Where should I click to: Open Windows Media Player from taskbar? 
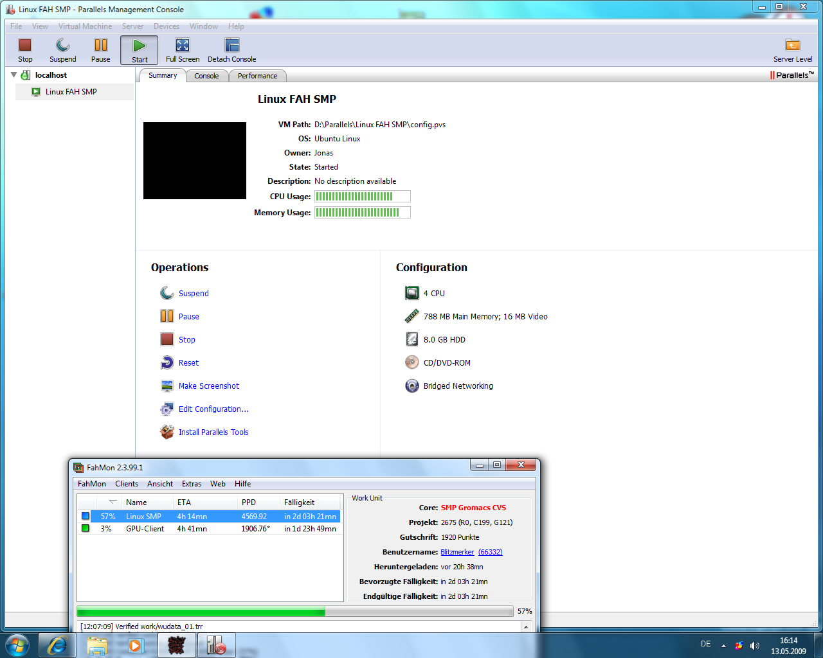click(x=136, y=645)
